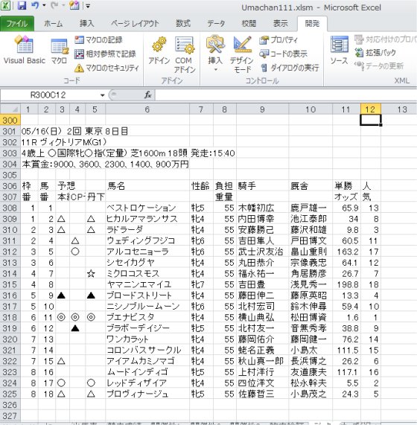Save the workbook from quick access toolbar
This screenshot has width=417, height=425.
(22, 5)
